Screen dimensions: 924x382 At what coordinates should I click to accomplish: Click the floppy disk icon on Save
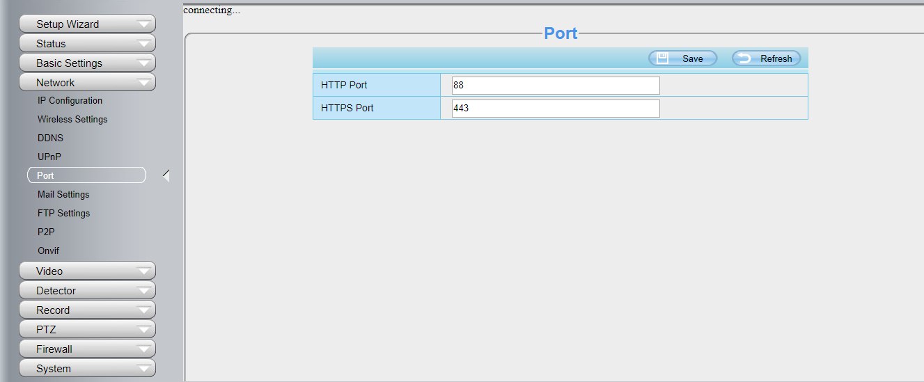[x=663, y=58]
